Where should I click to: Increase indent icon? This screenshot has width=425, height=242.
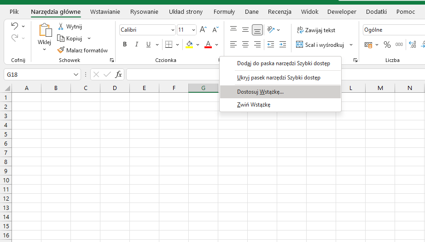(282, 45)
